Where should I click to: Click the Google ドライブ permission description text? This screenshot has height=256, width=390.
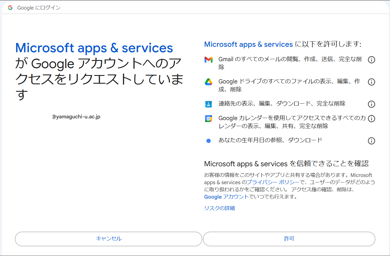pyautogui.click(x=290, y=85)
